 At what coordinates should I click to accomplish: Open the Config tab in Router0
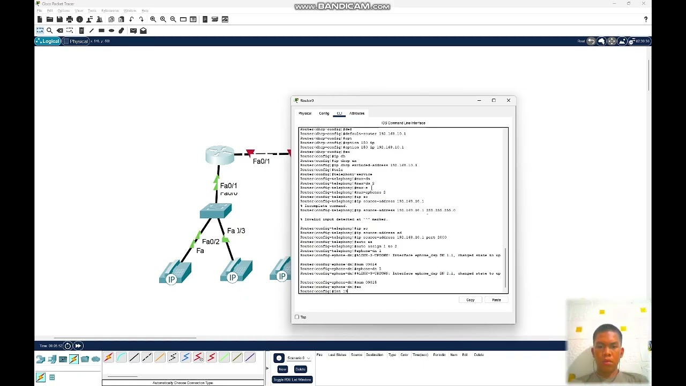click(324, 114)
